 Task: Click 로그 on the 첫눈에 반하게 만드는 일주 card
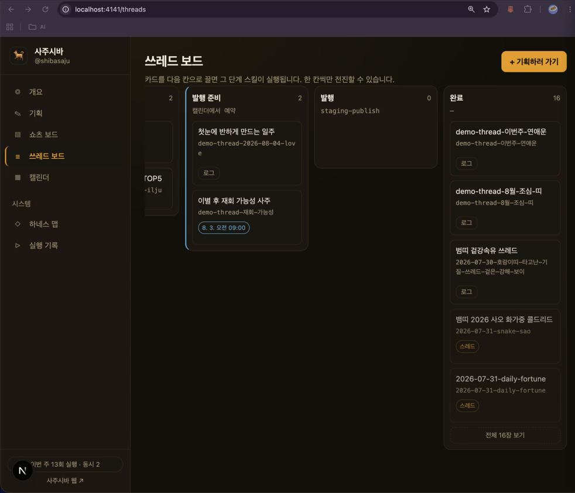208,173
